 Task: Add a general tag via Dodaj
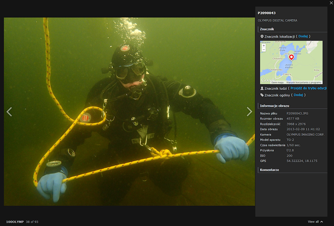(x=298, y=95)
